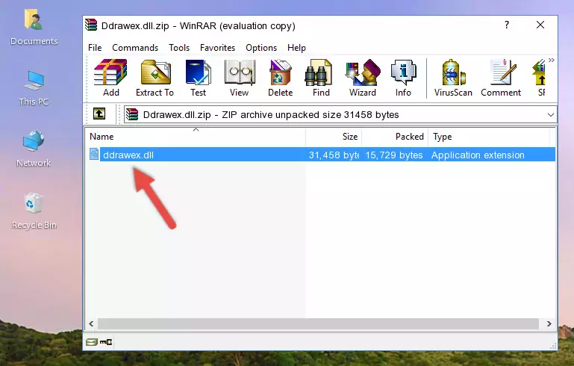
Task: Open the Find binoculars tool
Action: pos(321,78)
